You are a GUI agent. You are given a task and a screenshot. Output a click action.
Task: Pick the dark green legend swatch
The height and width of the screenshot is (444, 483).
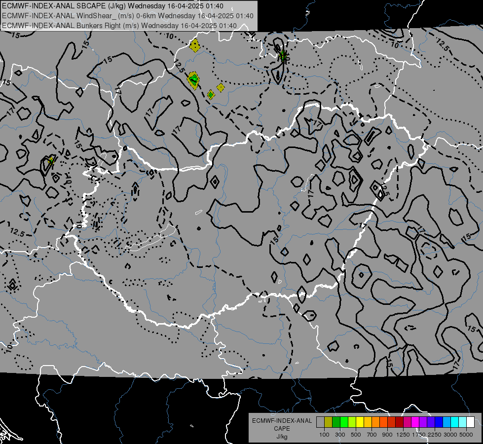[x=336, y=422]
